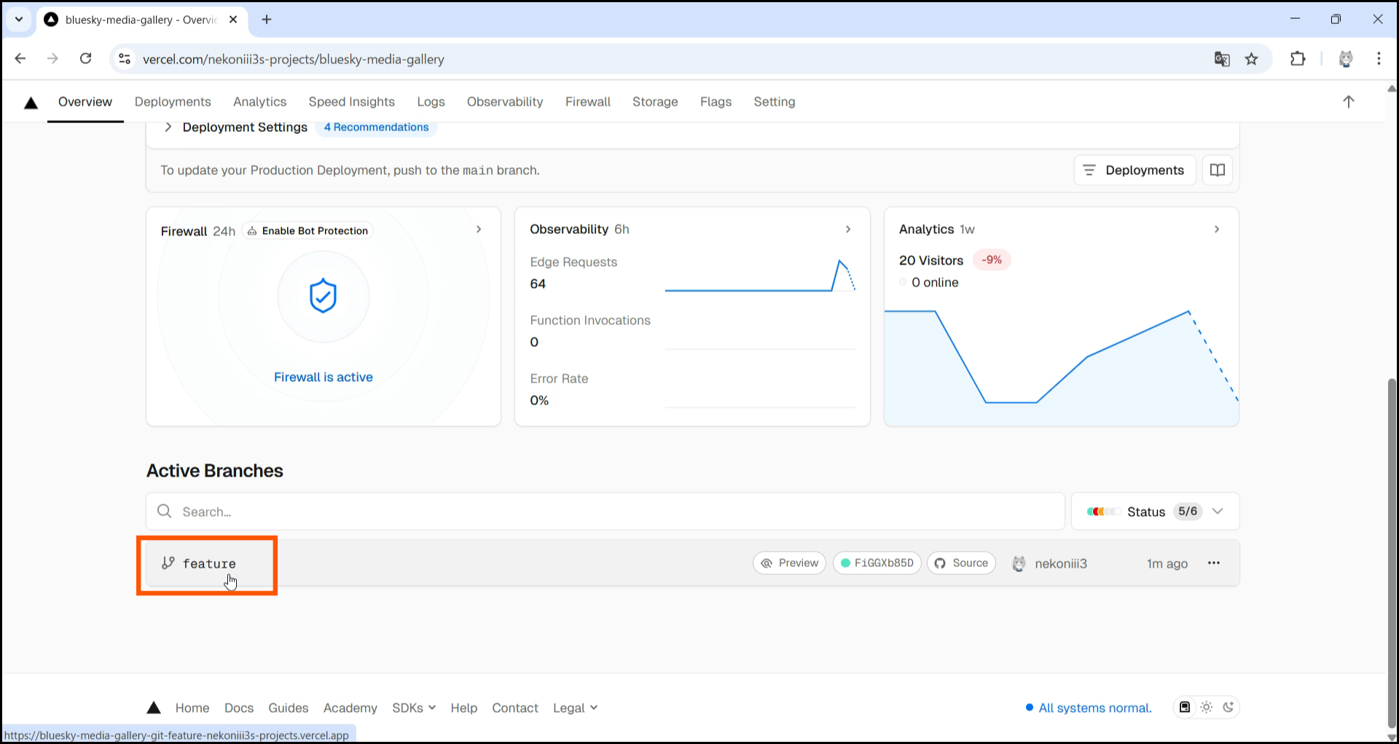Open the Help footer link
This screenshot has width=1399, height=744.
463,708
